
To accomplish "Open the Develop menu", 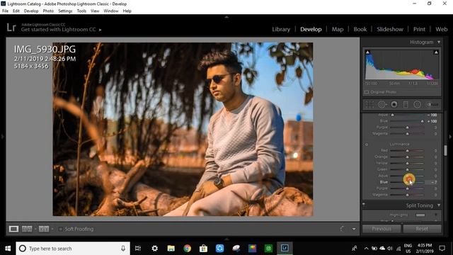I will (x=31, y=11).
